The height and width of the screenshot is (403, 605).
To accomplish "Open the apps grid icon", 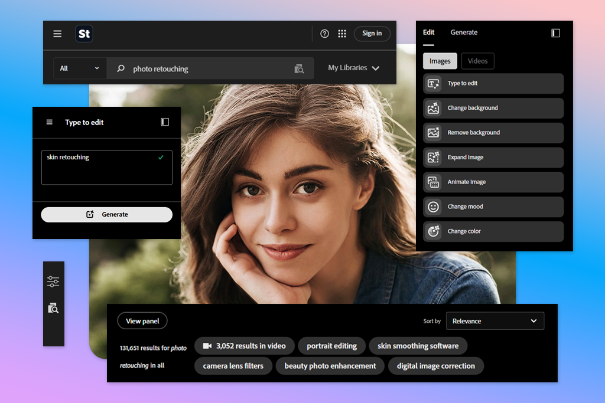I will tap(342, 34).
